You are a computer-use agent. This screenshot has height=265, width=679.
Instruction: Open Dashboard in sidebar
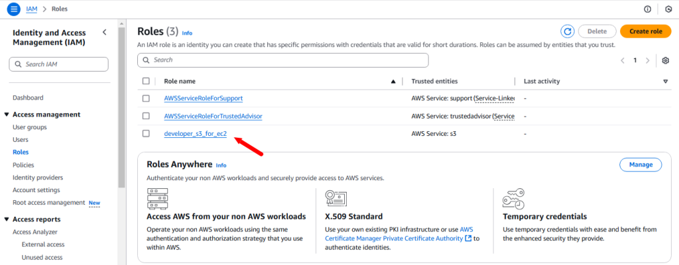[28, 98]
